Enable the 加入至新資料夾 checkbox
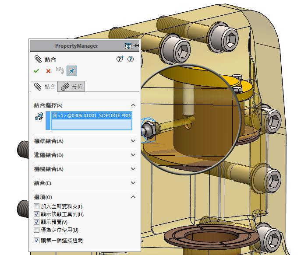 37,206
